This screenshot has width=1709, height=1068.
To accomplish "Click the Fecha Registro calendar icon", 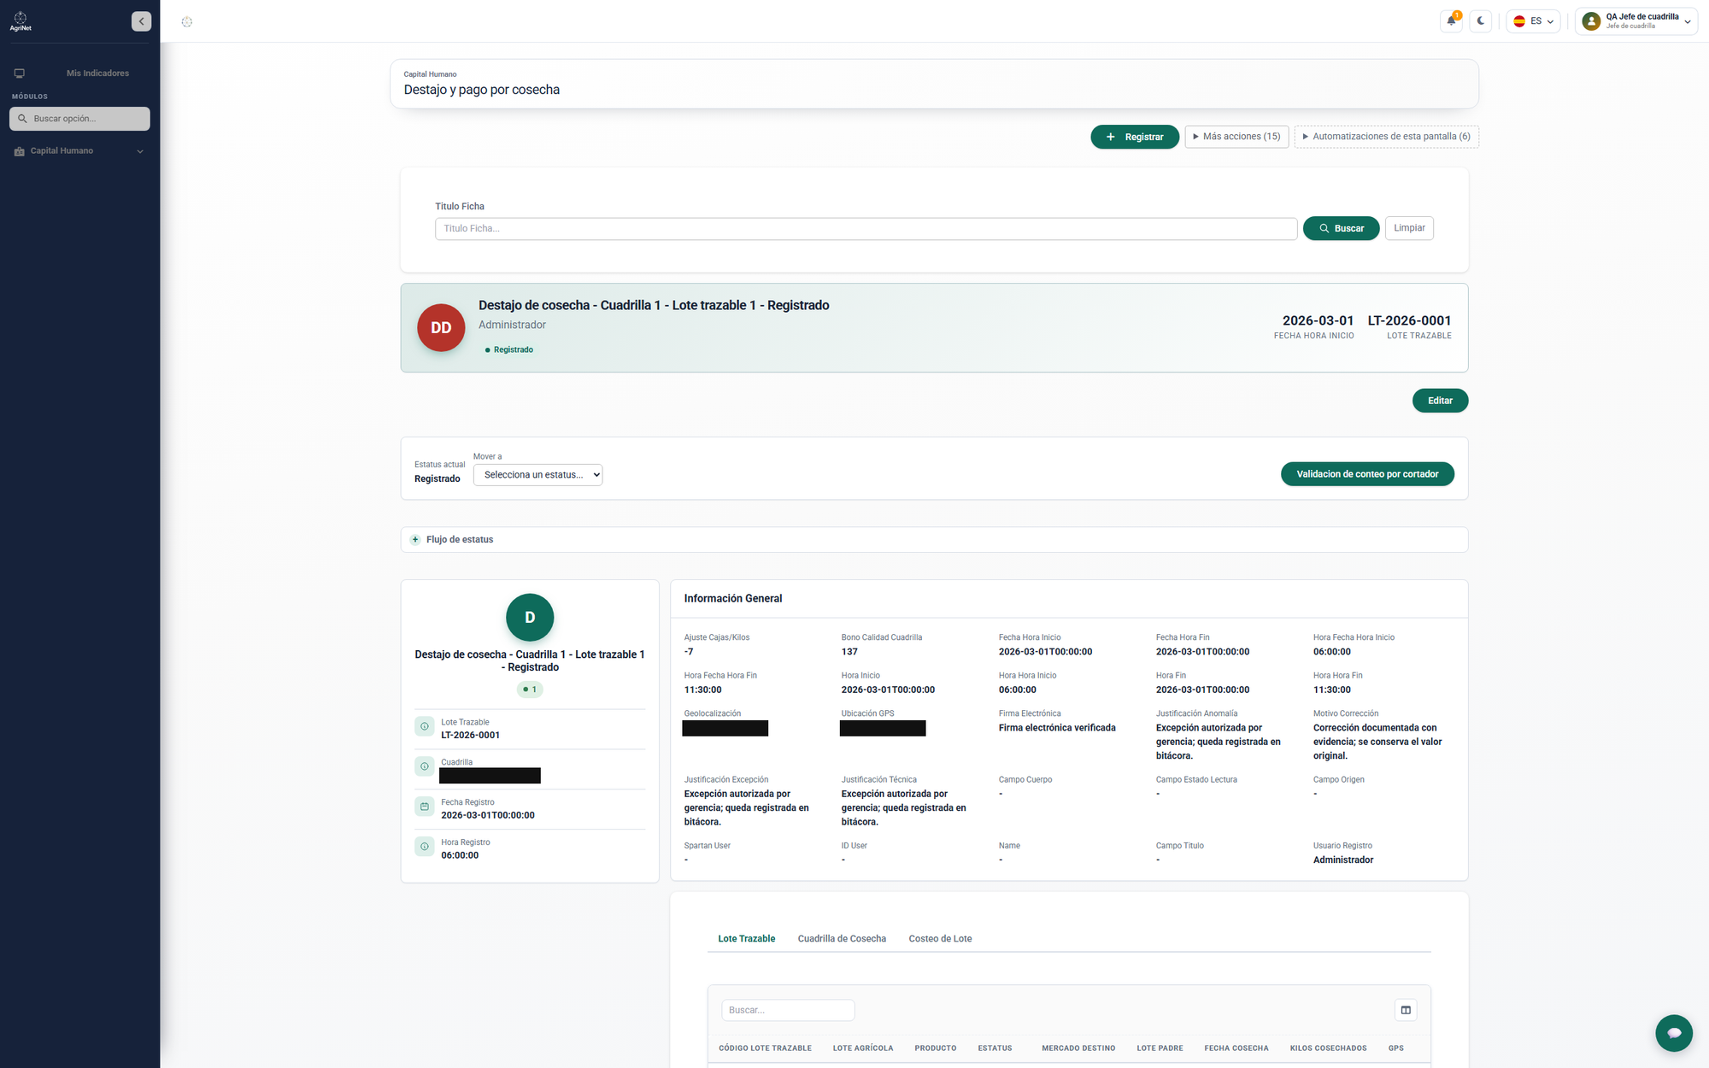I will pyautogui.click(x=425, y=807).
